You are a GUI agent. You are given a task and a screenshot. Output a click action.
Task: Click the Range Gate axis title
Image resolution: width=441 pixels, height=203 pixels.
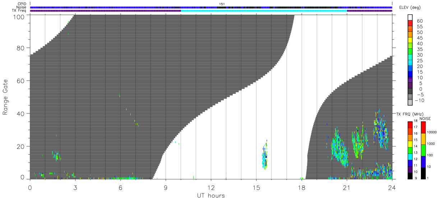pos(5,97)
